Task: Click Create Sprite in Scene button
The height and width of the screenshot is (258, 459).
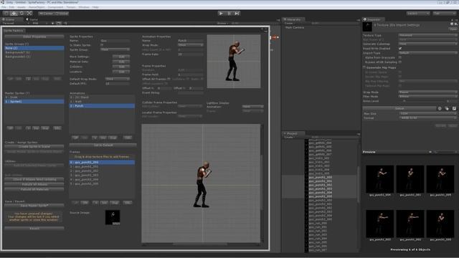Action: [34, 146]
